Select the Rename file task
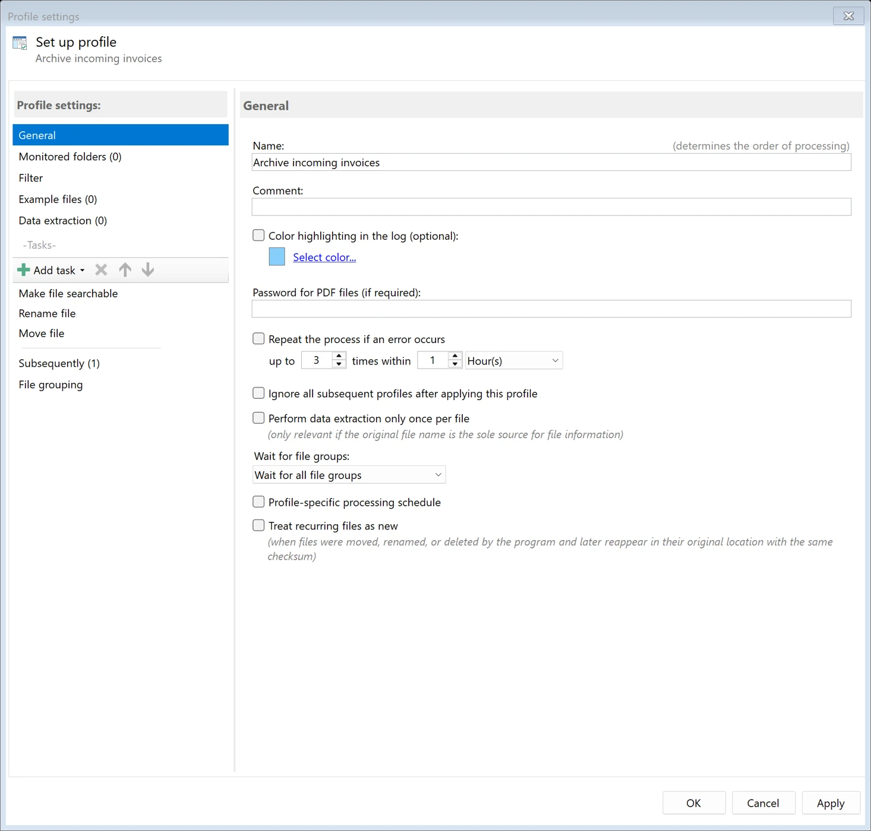 121,313
